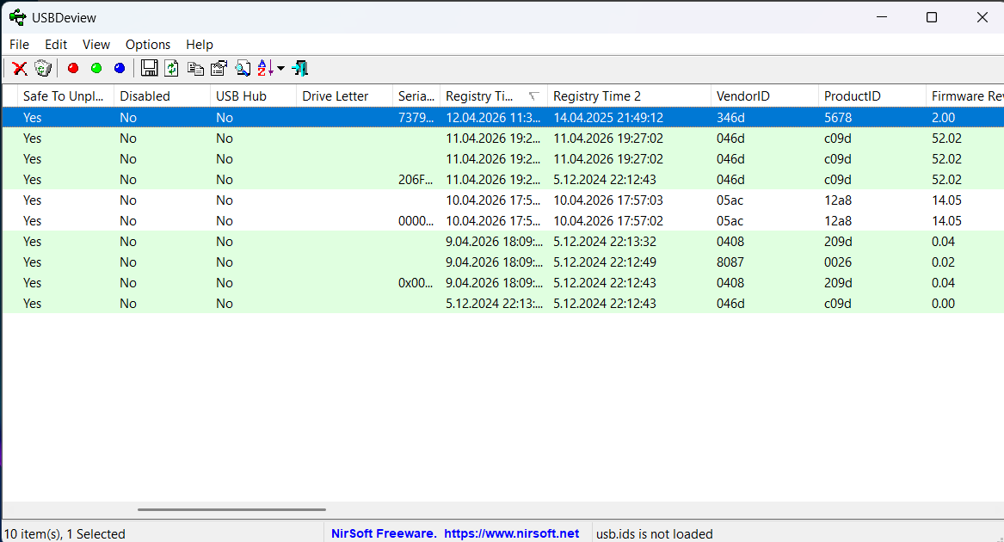The width and height of the screenshot is (1004, 542).
Task: Sort by the Drive Letter column header
Action: [x=344, y=96]
